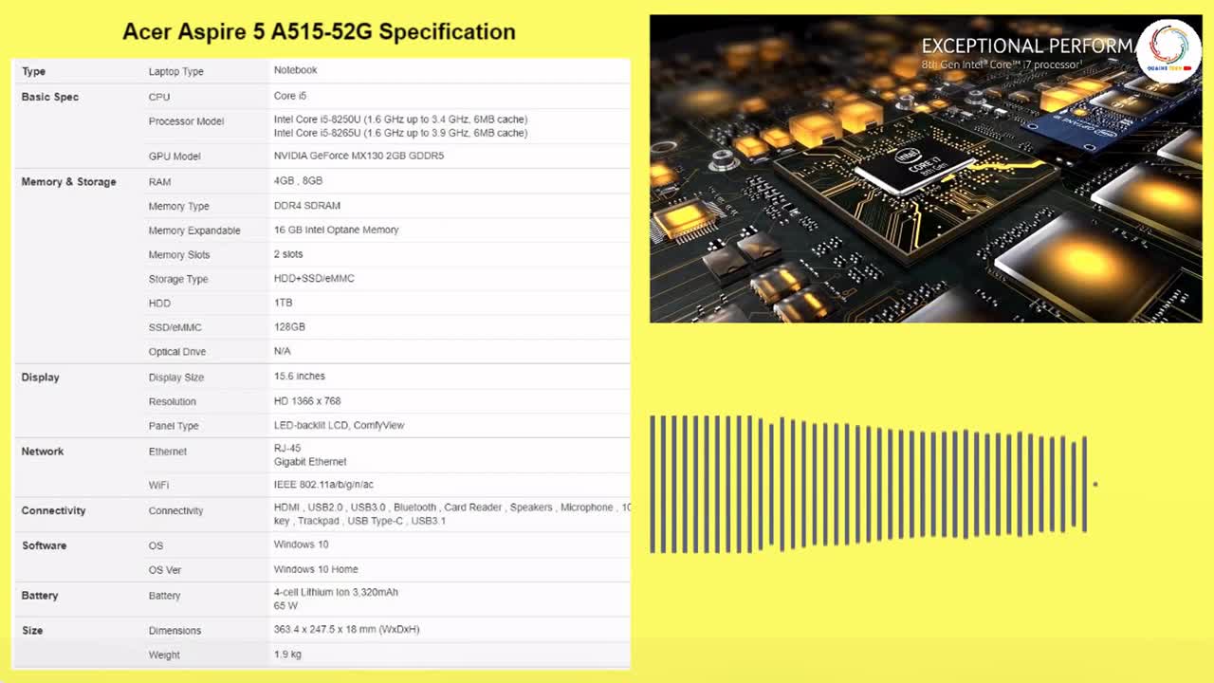Click the 'Notebook' value
1214x683 pixels.
pos(295,70)
